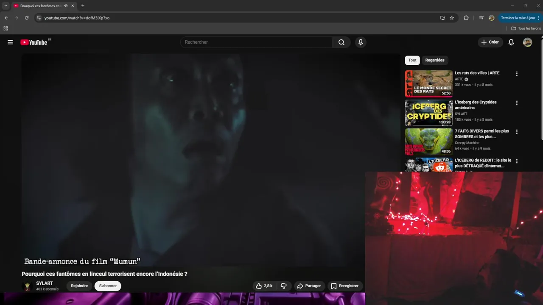The width and height of the screenshot is (543, 305).
Task: Open the YouTube hamburger guide menu
Action: pos(10,42)
